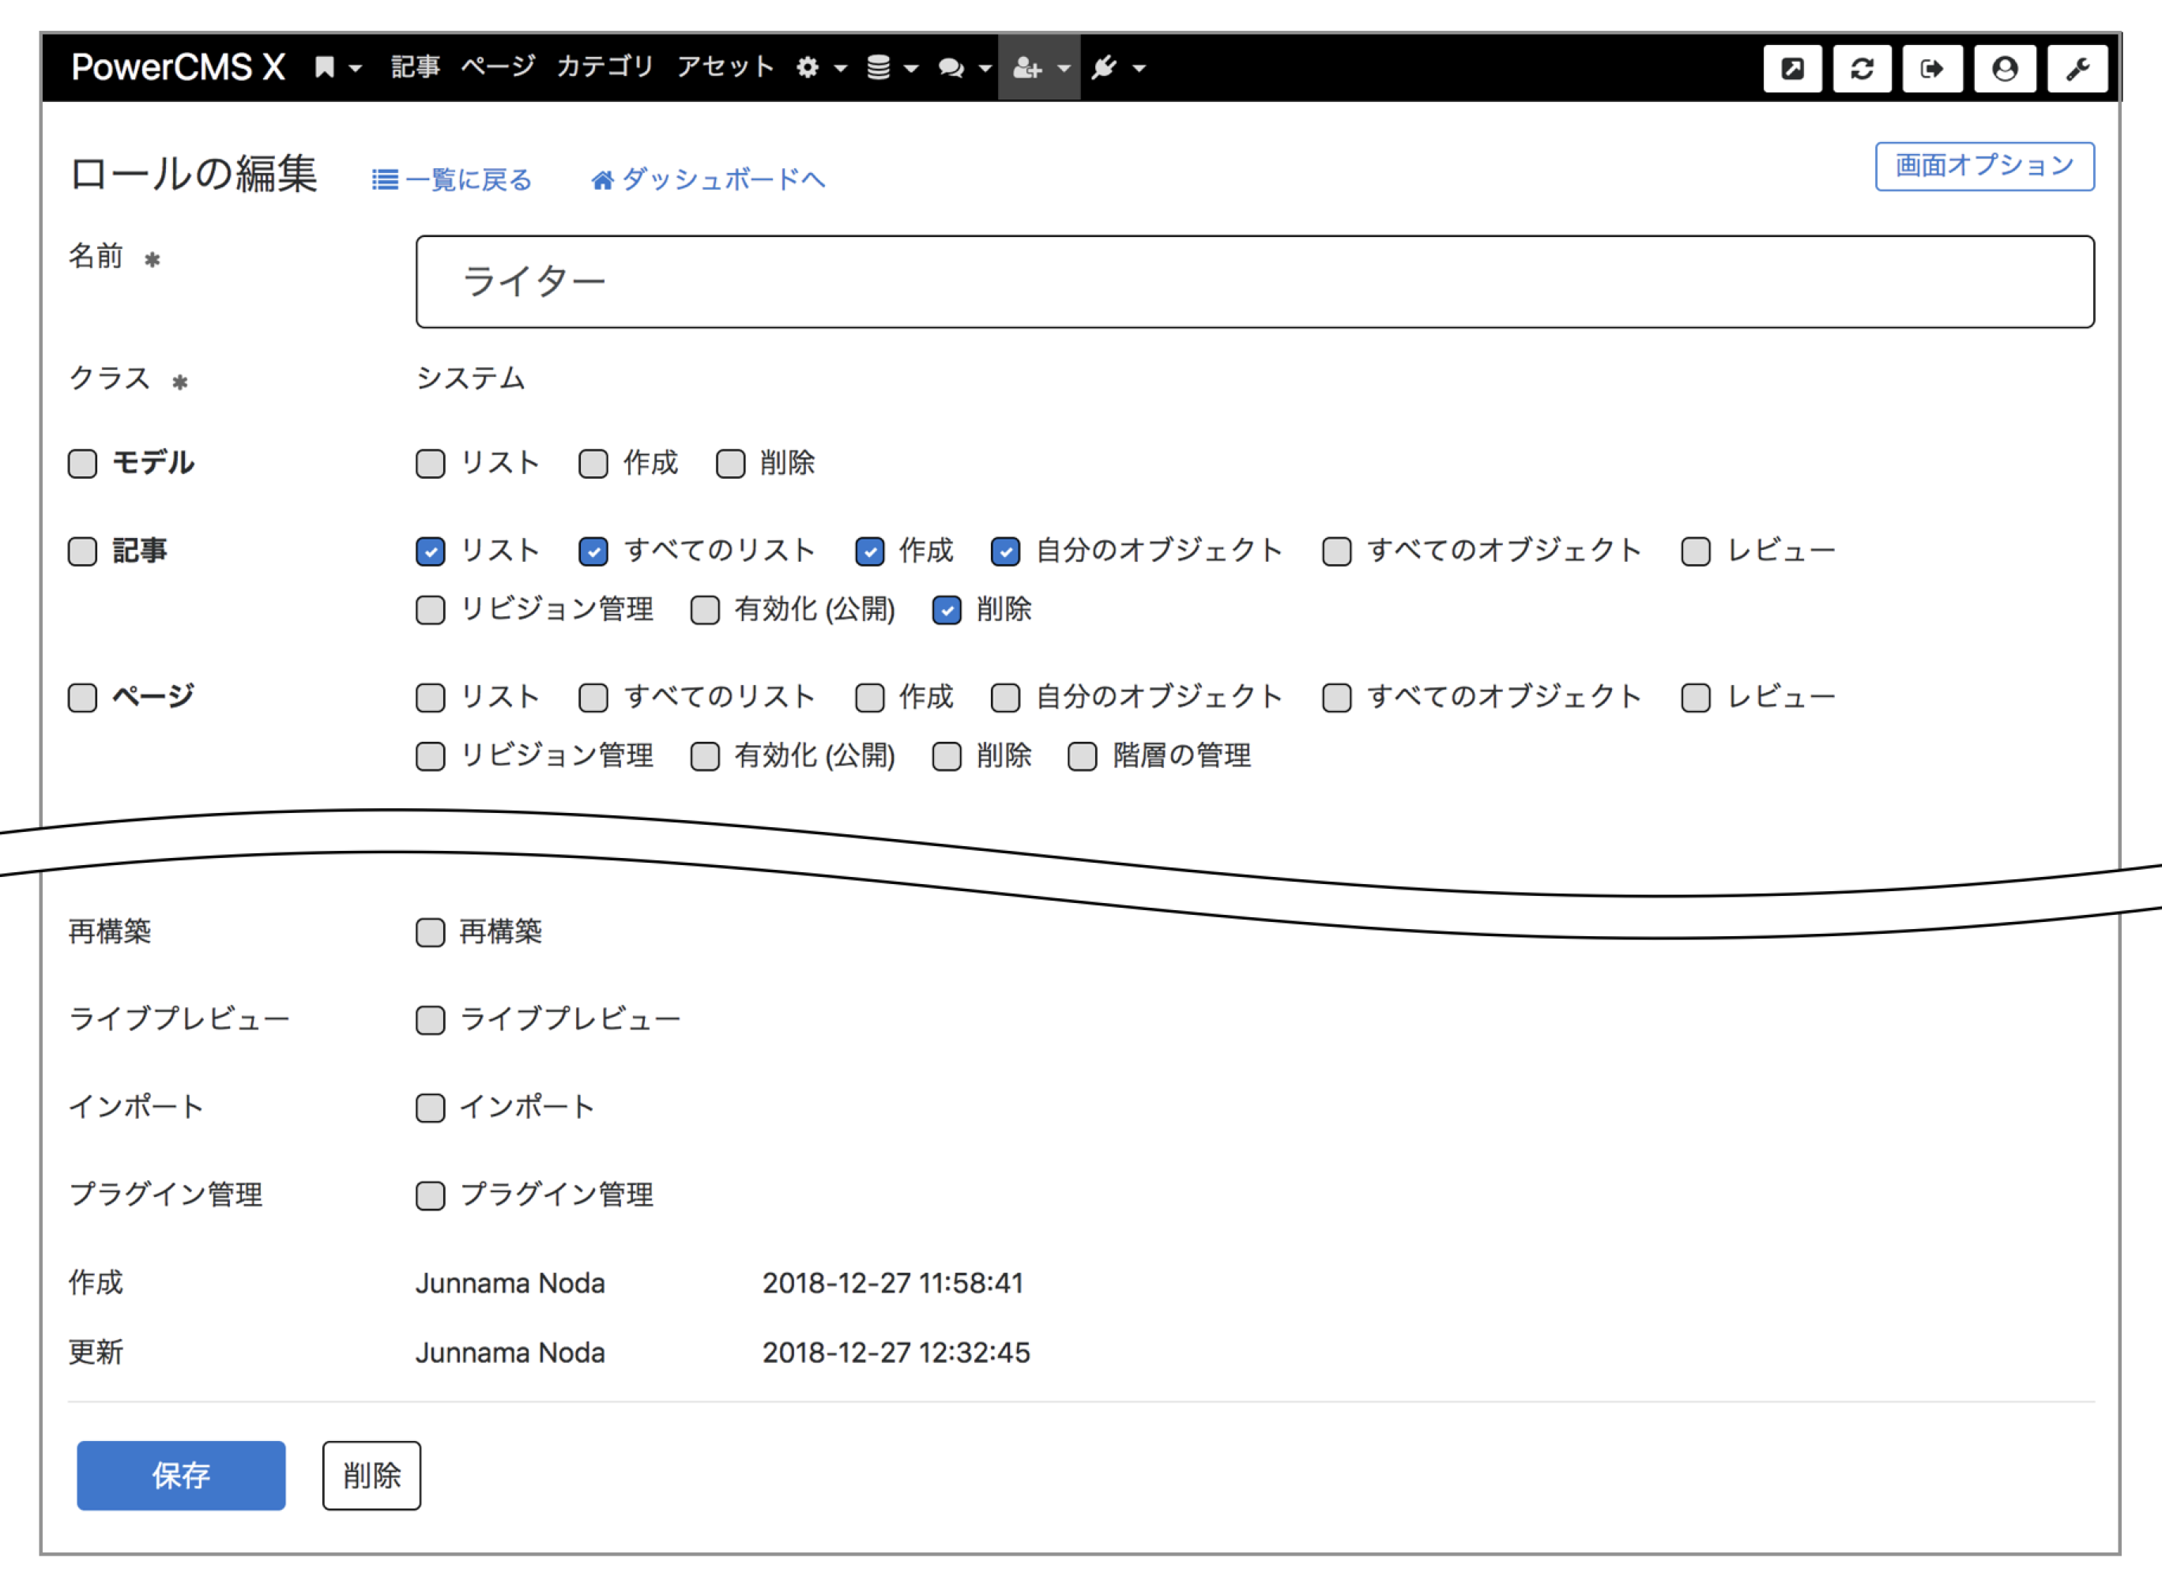Viewport: 2162px width, 1588px height.
Task: Enable the 再構築 checkbox
Action: tap(430, 932)
